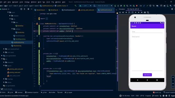Click the red Stop app icon
Image resolution: width=175 pixels, height=98 pixels.
[x=137, y=6]
